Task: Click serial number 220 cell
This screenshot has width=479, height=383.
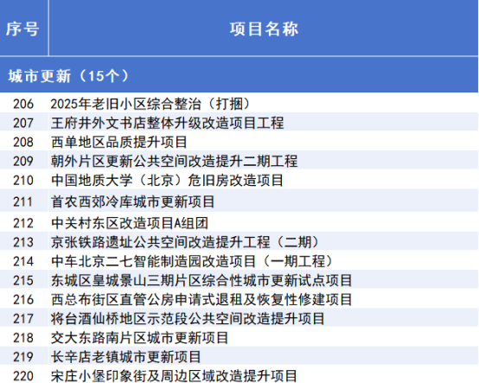Action: point(23,375)
